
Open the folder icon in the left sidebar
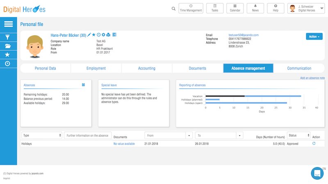[8, 46]
